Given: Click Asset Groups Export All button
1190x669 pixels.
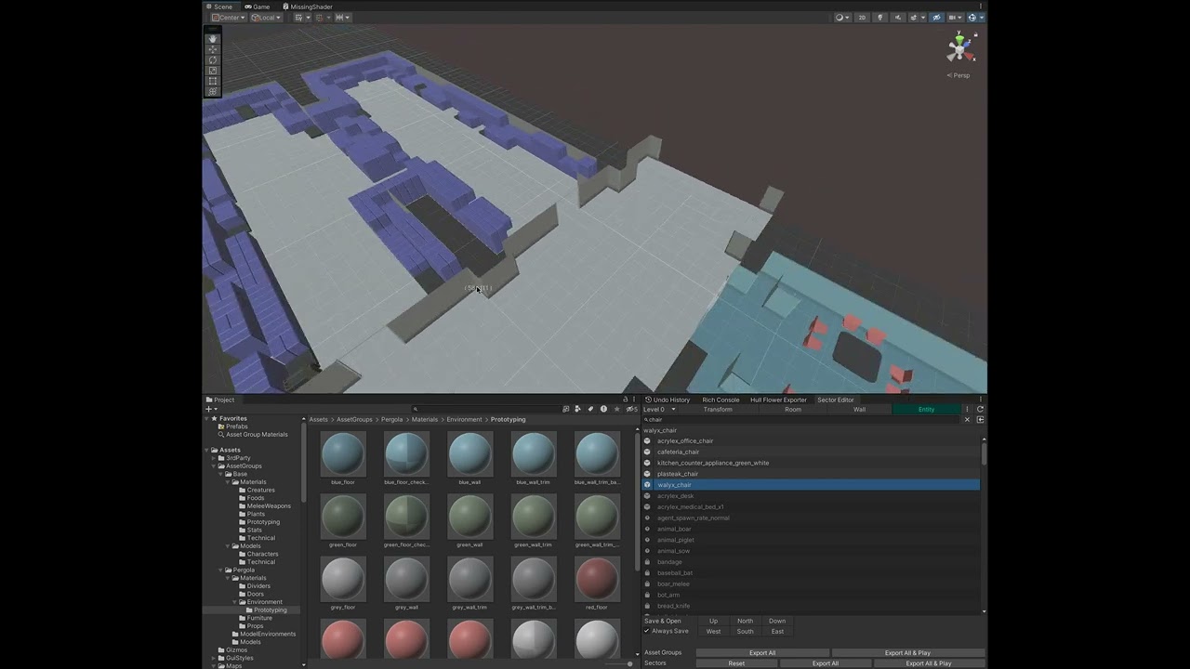Looking at the screenshot, I should [762, 652].
